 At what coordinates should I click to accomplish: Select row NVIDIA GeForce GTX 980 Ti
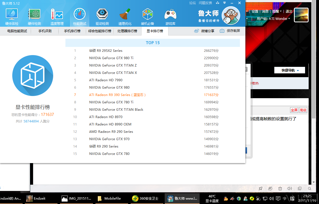click(x=153, y=58)
